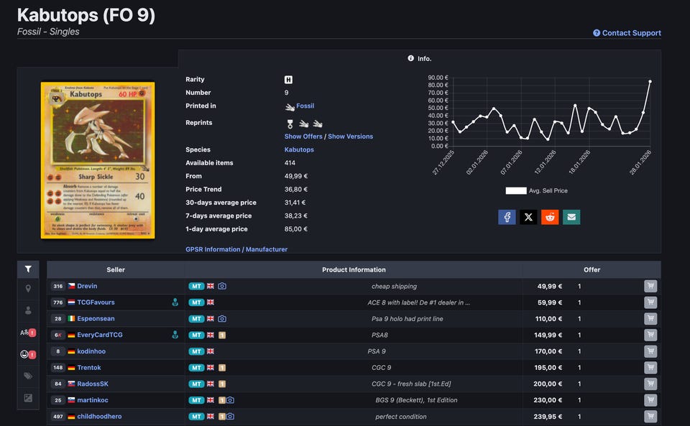Click the professional seller badge next to EveryCardTCG
Screen dimensions: 690x426
(x=175, y=335)
